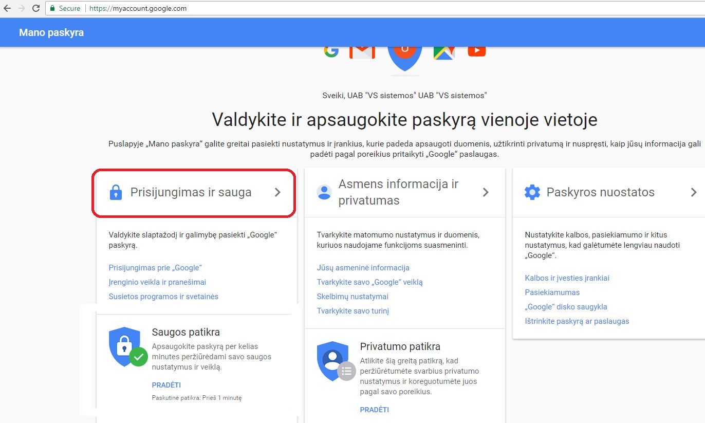Image resolution: width=705 pixels, height=423 pixels.
Task: Expand Asmens informacija ir privatumas chevron
Action: tap(486, 192)
